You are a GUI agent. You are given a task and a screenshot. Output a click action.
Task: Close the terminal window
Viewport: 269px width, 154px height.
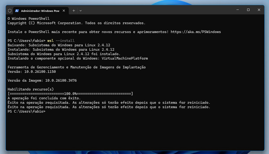click(259, 10)
